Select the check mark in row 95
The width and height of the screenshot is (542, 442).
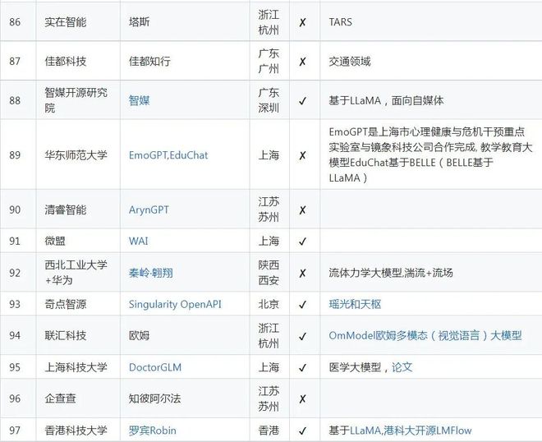(302, 367)
